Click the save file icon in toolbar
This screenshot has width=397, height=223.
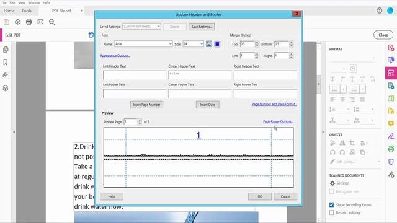(7, 22)
